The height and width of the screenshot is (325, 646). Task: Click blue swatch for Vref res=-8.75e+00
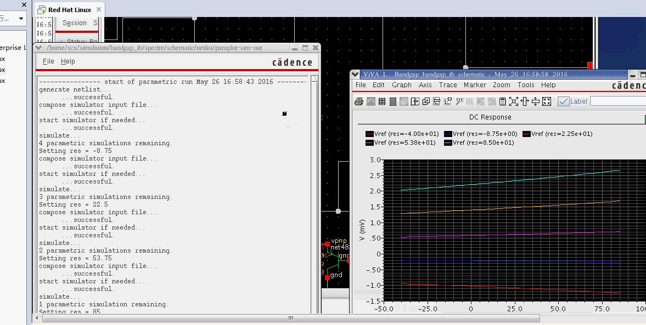(448, 134)
